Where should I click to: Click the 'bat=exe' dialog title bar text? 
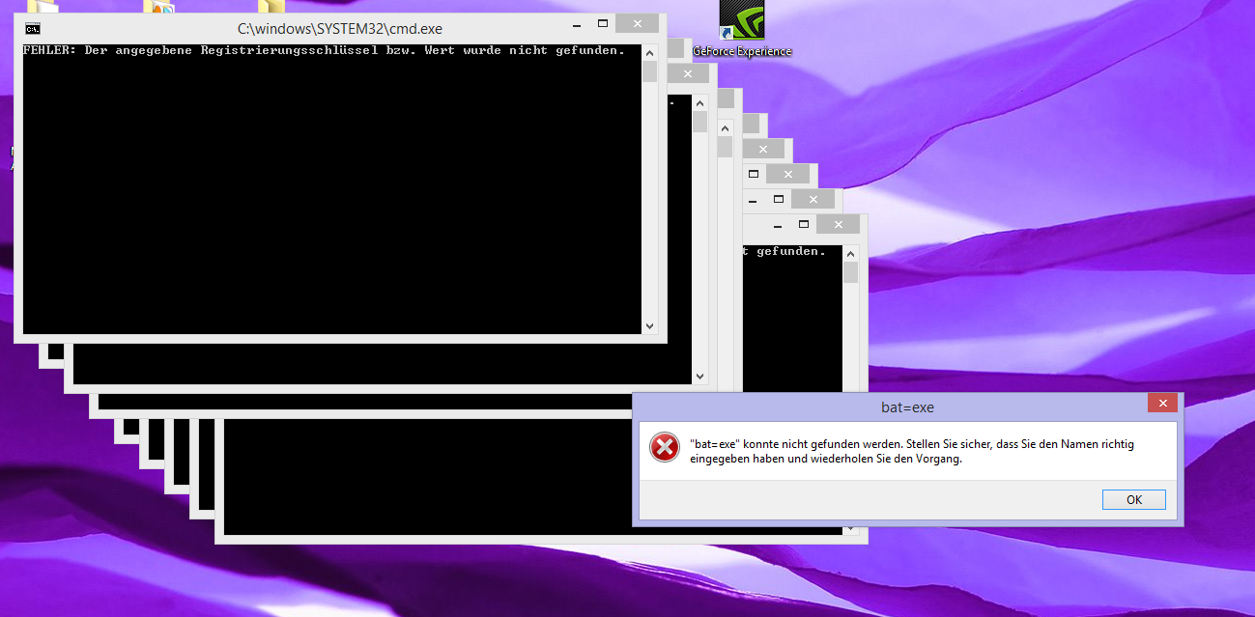coord(907,407)
